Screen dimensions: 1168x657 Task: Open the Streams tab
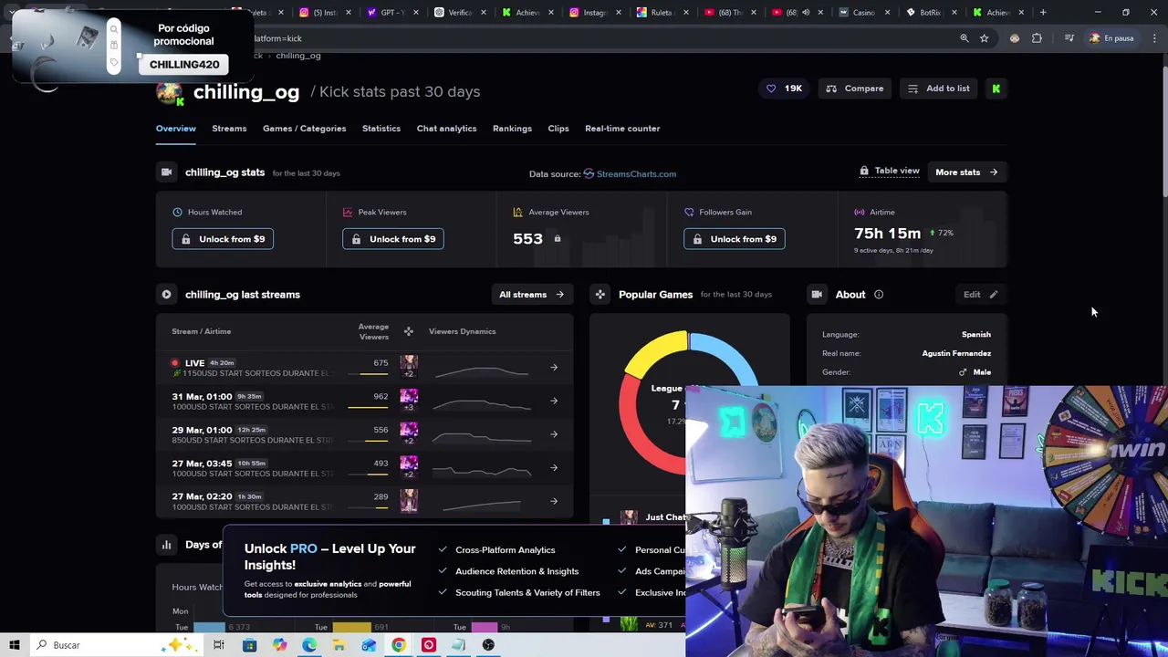coord(229,129)
